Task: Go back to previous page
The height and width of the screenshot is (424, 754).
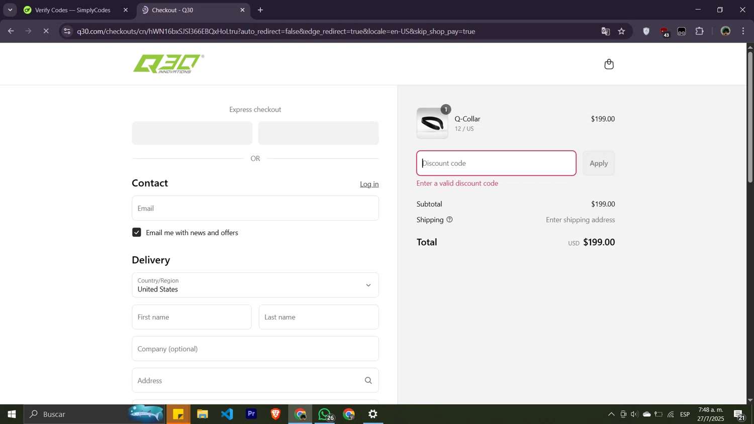Action: click(x=11, y=31)
